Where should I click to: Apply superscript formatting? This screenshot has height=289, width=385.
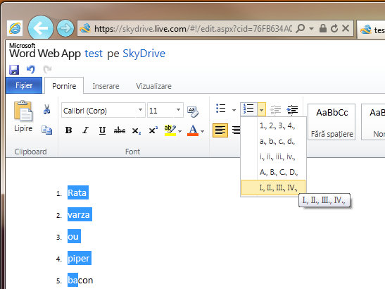(153, 130)
